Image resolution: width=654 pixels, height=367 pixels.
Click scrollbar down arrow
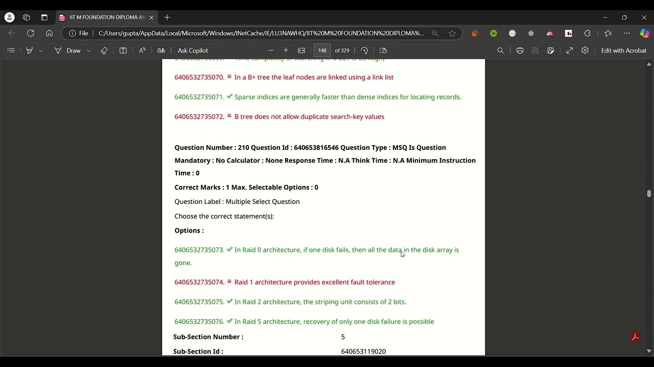649,351
